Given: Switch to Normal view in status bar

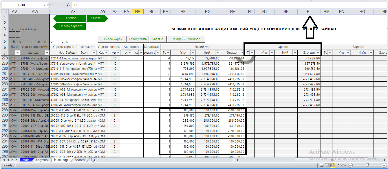Looking at the screenshot, I should coord(321,165).
